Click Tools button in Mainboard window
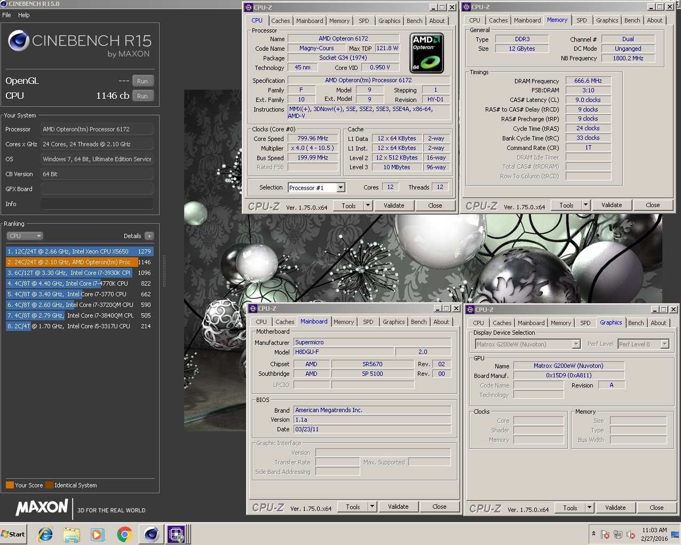681x545 pixels. pos(353,507)
